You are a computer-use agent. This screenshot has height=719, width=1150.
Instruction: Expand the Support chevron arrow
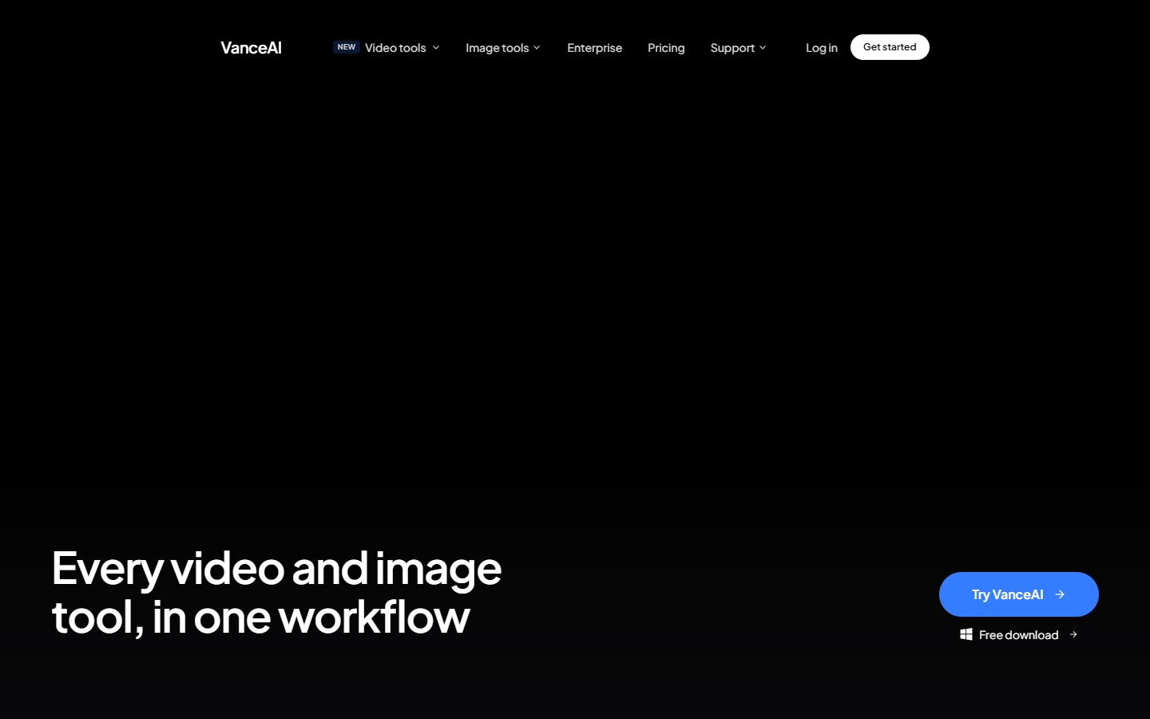pyautogui.click(x=763, y=48)
